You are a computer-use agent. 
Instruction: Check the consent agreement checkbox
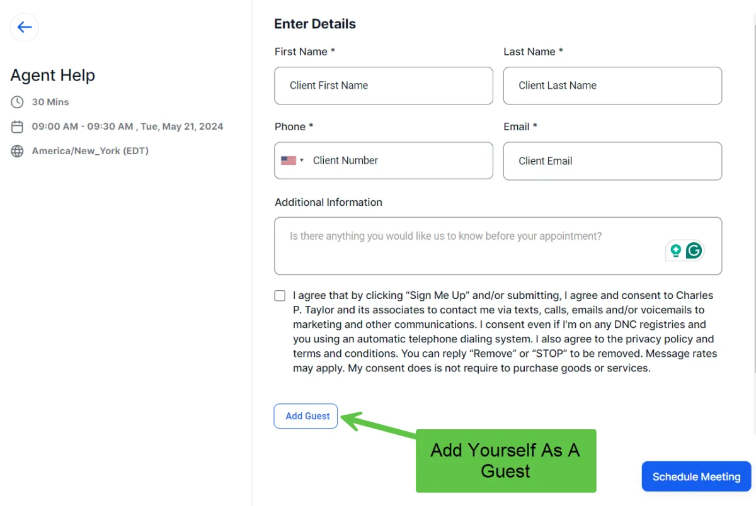(x=280, y=296)
